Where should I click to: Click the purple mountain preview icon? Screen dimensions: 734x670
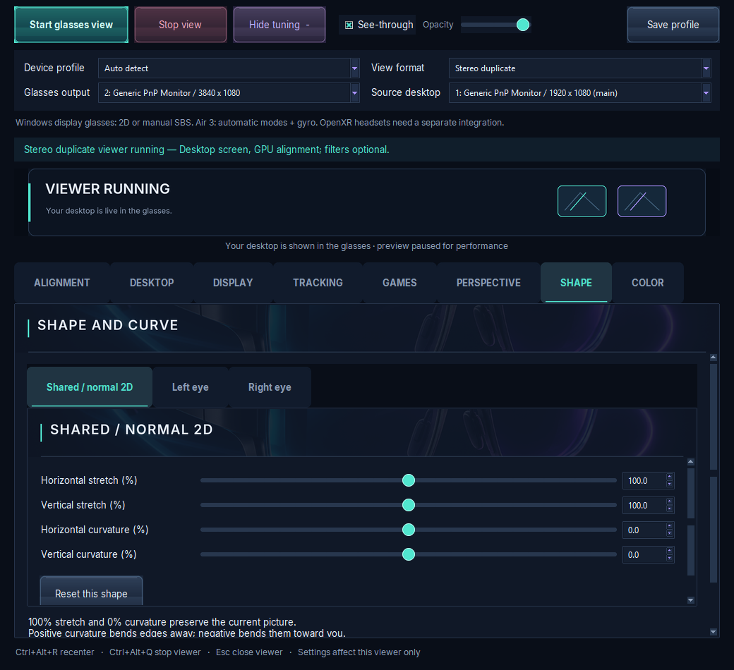(642, 201)
